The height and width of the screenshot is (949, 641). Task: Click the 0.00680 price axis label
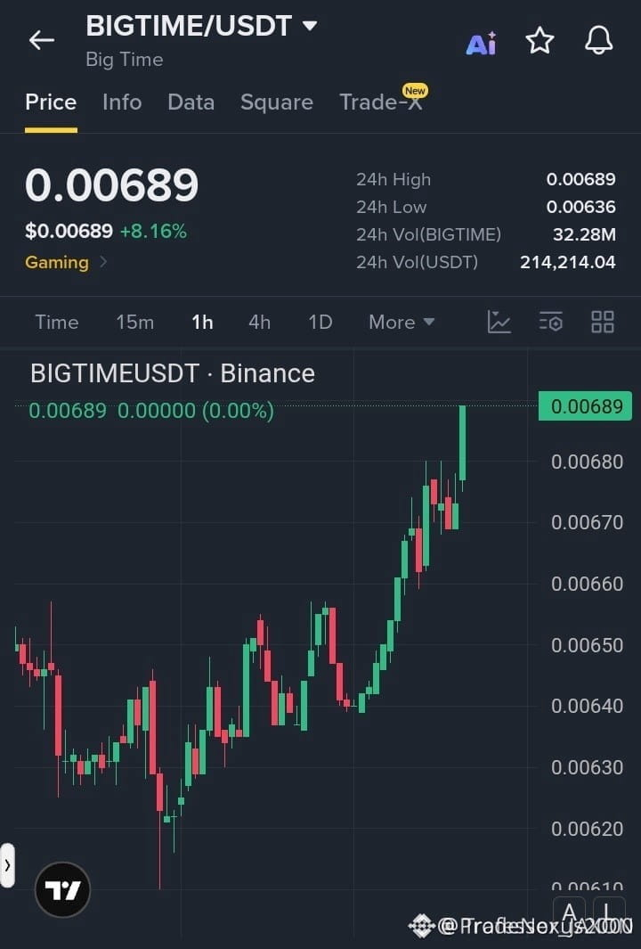[588, 462]
